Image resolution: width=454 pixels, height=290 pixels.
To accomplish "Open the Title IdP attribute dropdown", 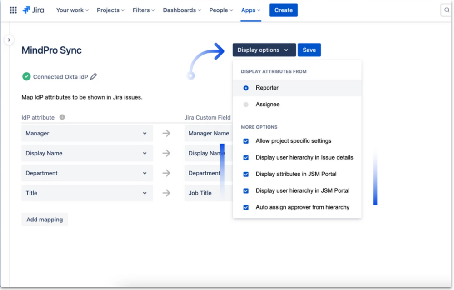I will [87, 193].
